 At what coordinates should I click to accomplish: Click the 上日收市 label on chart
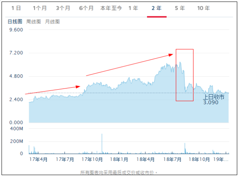(x=214, y=97)
